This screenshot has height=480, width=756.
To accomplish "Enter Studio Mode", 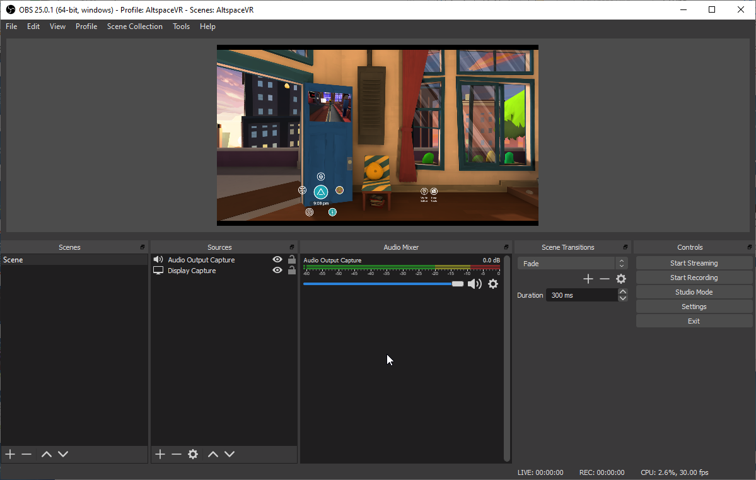I will tap(694, 292).
